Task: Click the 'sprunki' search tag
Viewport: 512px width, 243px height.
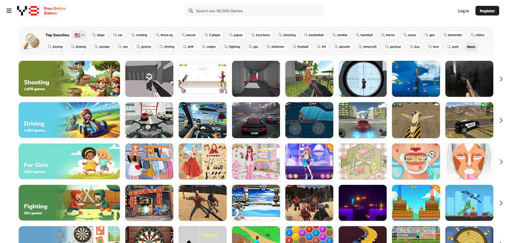Action: 342,47
